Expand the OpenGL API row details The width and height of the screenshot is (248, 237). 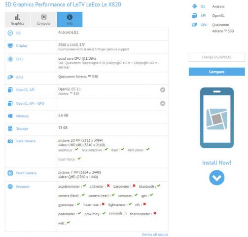(x=163, y=90)
